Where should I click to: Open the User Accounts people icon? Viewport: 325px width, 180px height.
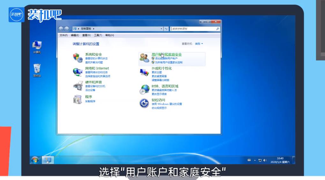(x=144, y=58)
